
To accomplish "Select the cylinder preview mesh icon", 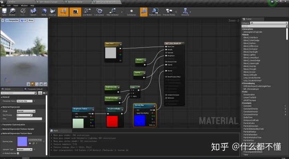I will point(28,84).
